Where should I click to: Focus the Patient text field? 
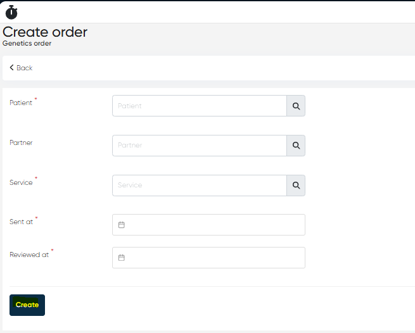199,106
